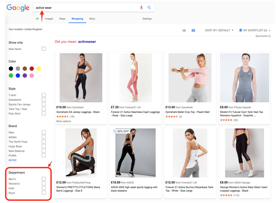Click the activewear spelling suggestion link
Viewport: 276px width, 203px height.
pos(87,42)
